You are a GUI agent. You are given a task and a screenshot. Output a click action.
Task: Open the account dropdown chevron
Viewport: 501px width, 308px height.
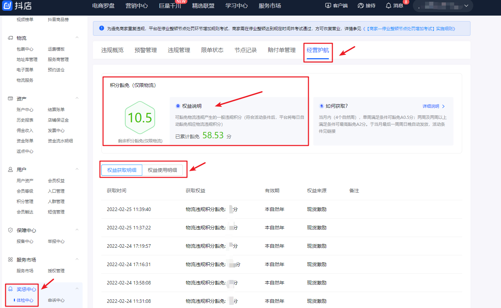[466, 6]
